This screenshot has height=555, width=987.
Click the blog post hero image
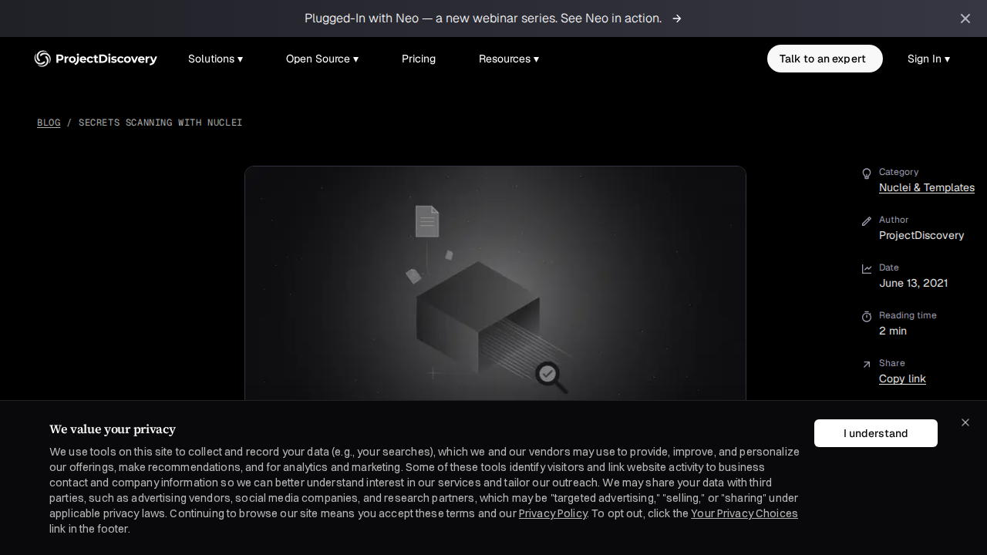pyautogui.click(x=495, y=283)
